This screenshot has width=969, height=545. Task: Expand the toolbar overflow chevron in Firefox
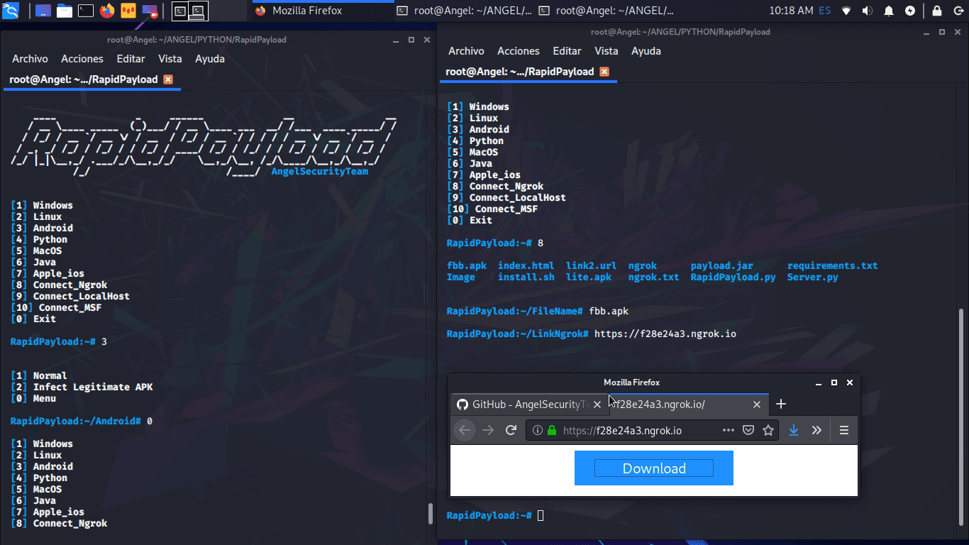(x=817, y=429)
